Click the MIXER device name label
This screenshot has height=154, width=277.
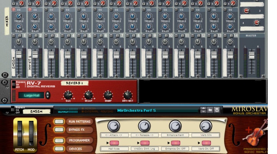click(x=7, y=21)
